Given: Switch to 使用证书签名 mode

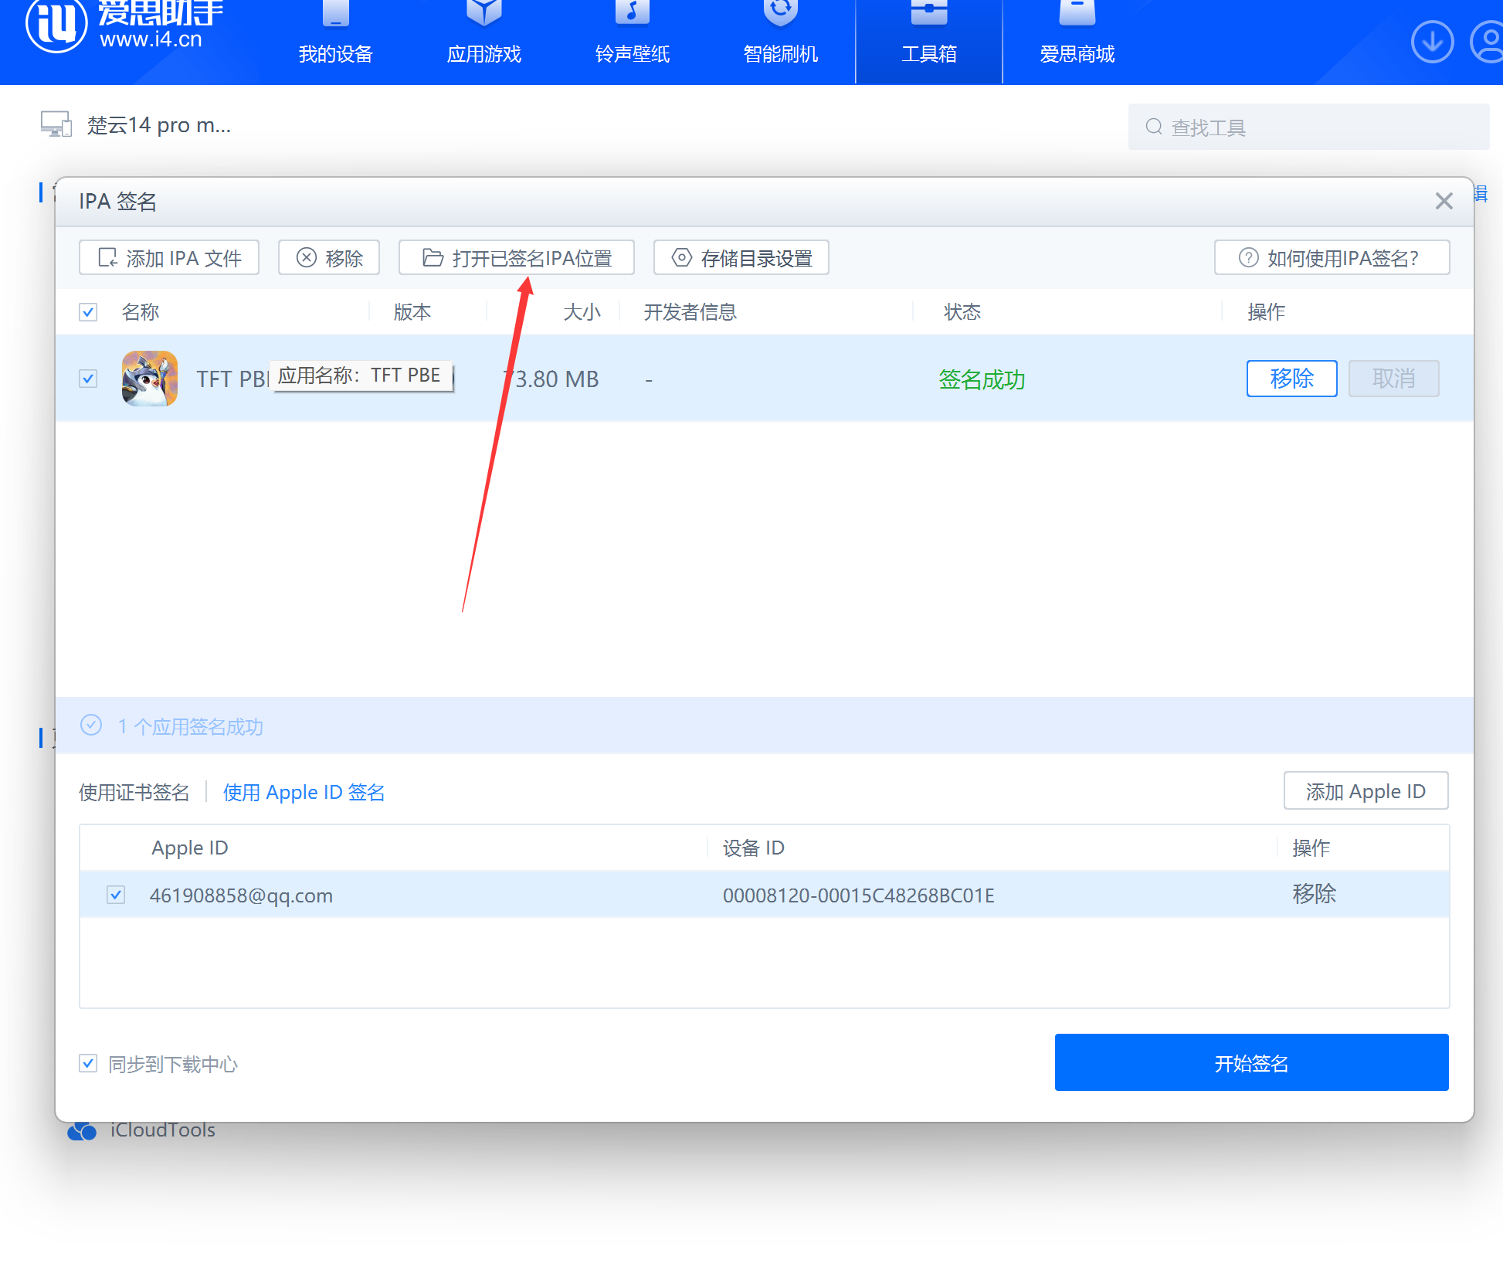Looking at the screenshot, I should tap(134, 792).
